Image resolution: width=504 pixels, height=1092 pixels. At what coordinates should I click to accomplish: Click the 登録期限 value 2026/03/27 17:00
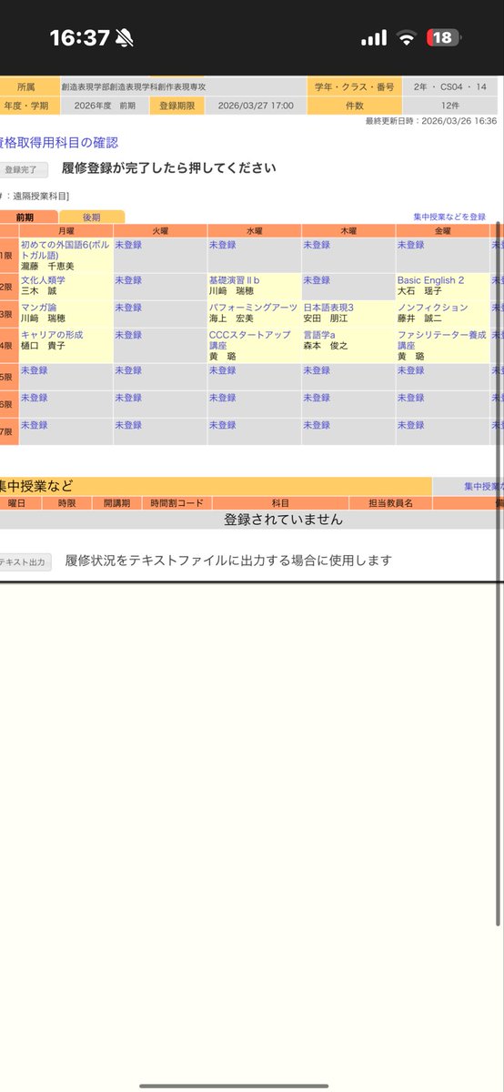pyautogui.click(x=255, y=106)
